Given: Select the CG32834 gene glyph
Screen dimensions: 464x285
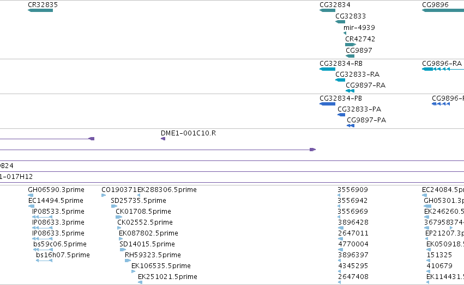Looking at the screenshot, I should (327, 10).
